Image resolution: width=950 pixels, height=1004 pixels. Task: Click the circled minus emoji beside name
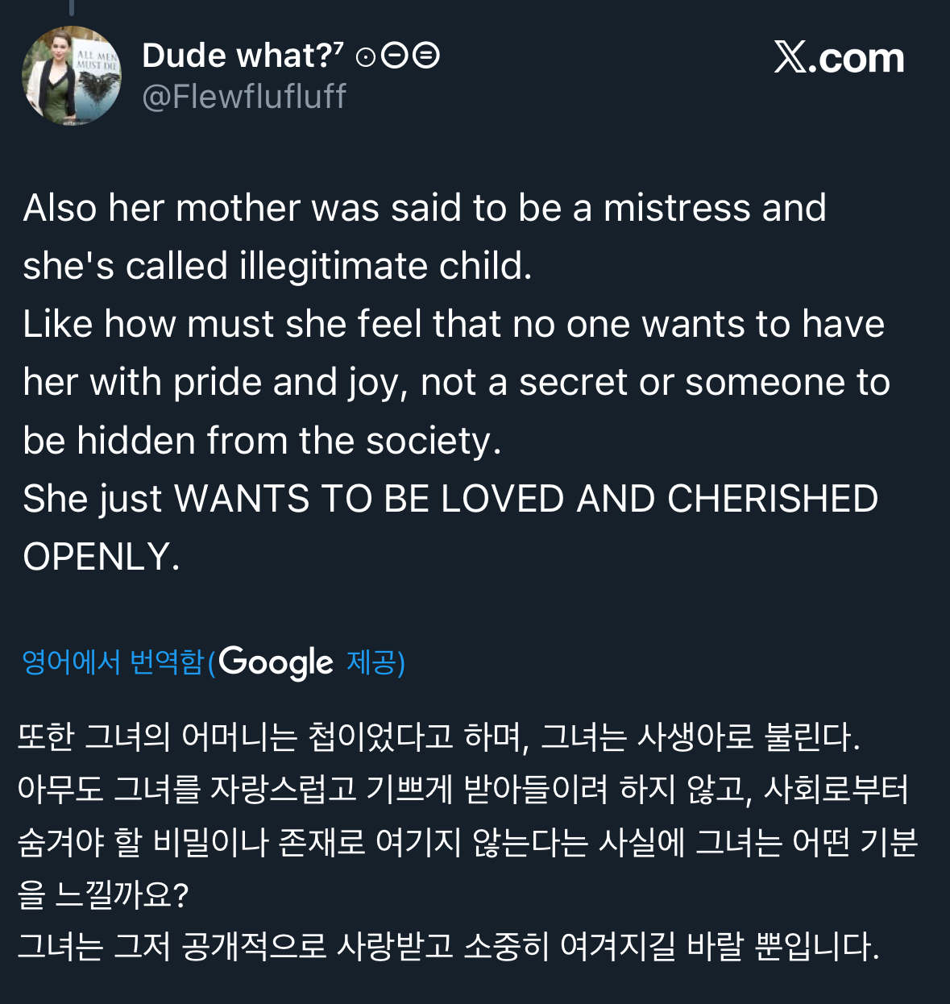[x=394, y=56]
